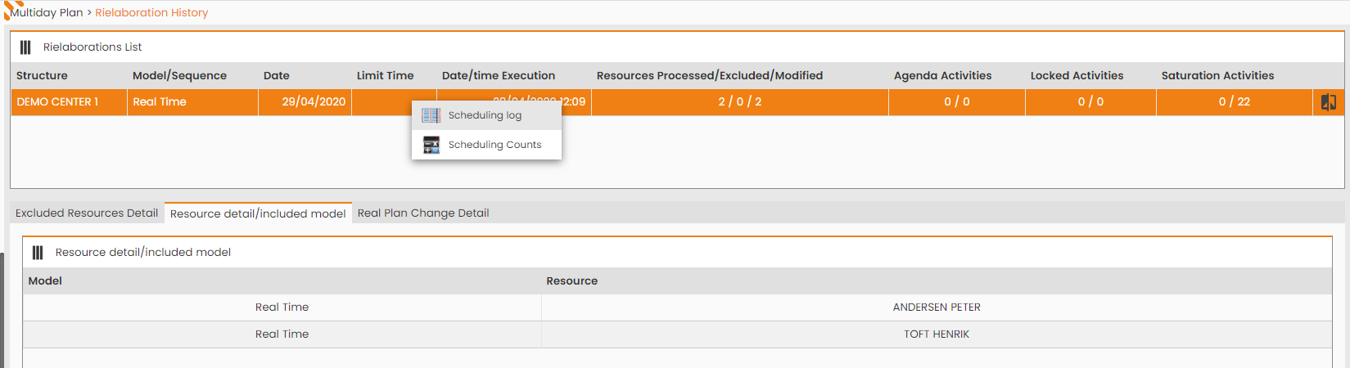Viewport: 1350px width, 368px height.
Task: Sort by Locked Activities column header
Action: (x=1077, y=76)
